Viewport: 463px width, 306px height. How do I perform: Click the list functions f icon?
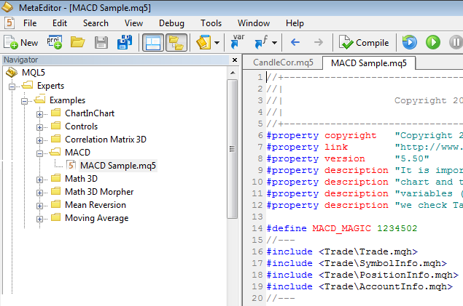pyautogui.click(x=261, y=41)
